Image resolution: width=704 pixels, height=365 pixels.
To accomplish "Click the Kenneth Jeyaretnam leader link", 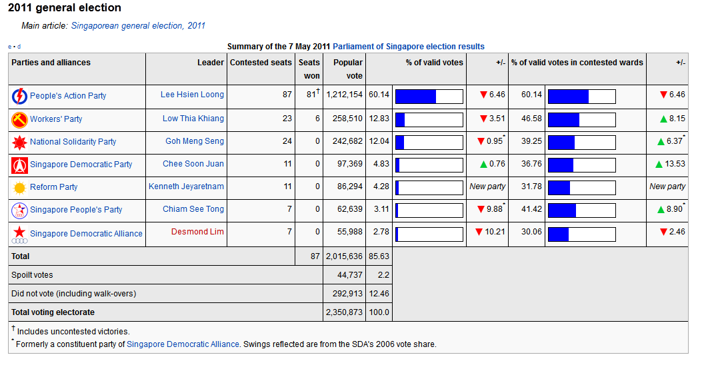I will [186, 186].
